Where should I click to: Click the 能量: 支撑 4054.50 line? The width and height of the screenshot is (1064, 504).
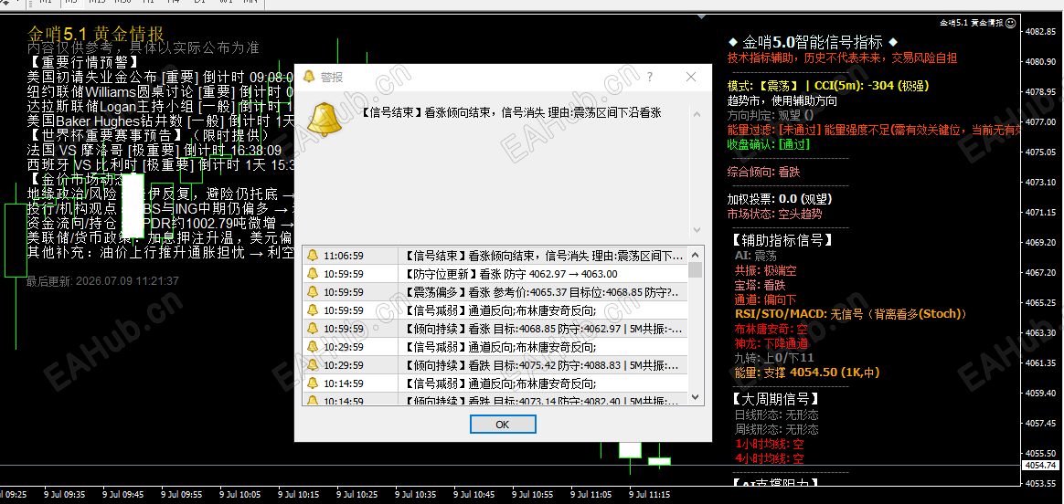[x=807, y=373]
